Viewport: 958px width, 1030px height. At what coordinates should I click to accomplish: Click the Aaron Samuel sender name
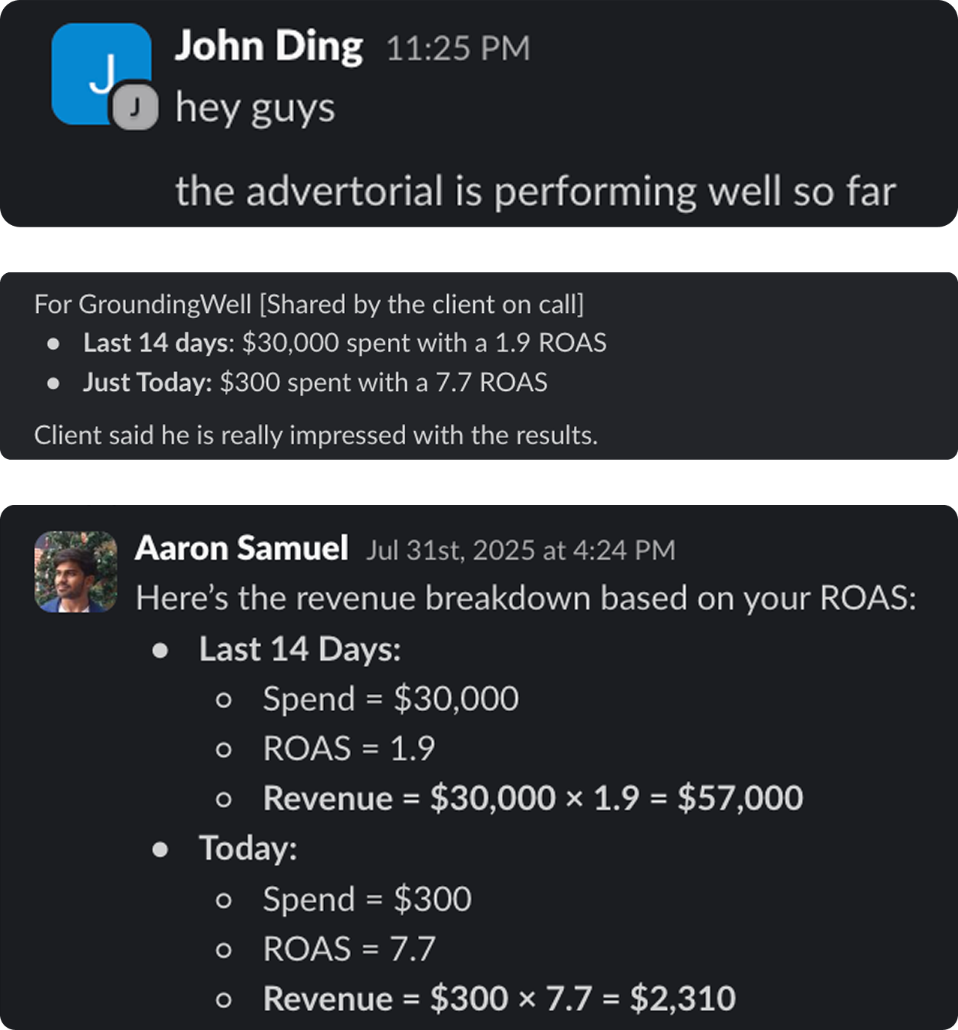(x=242, y=548)
